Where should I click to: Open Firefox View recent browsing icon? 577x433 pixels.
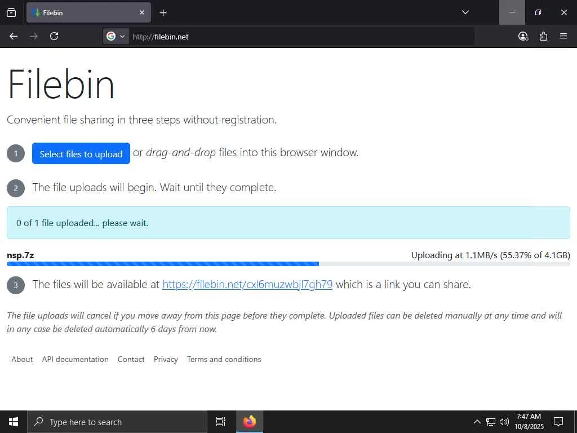(11, 12)
